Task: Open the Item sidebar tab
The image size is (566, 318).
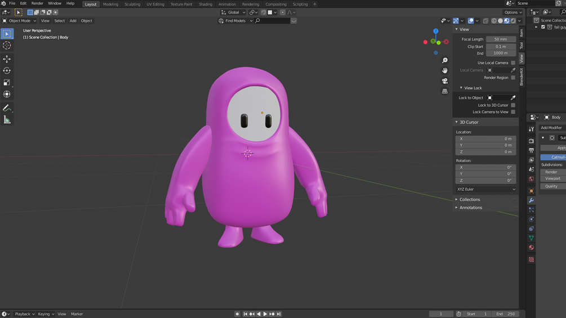Action: 522,33
